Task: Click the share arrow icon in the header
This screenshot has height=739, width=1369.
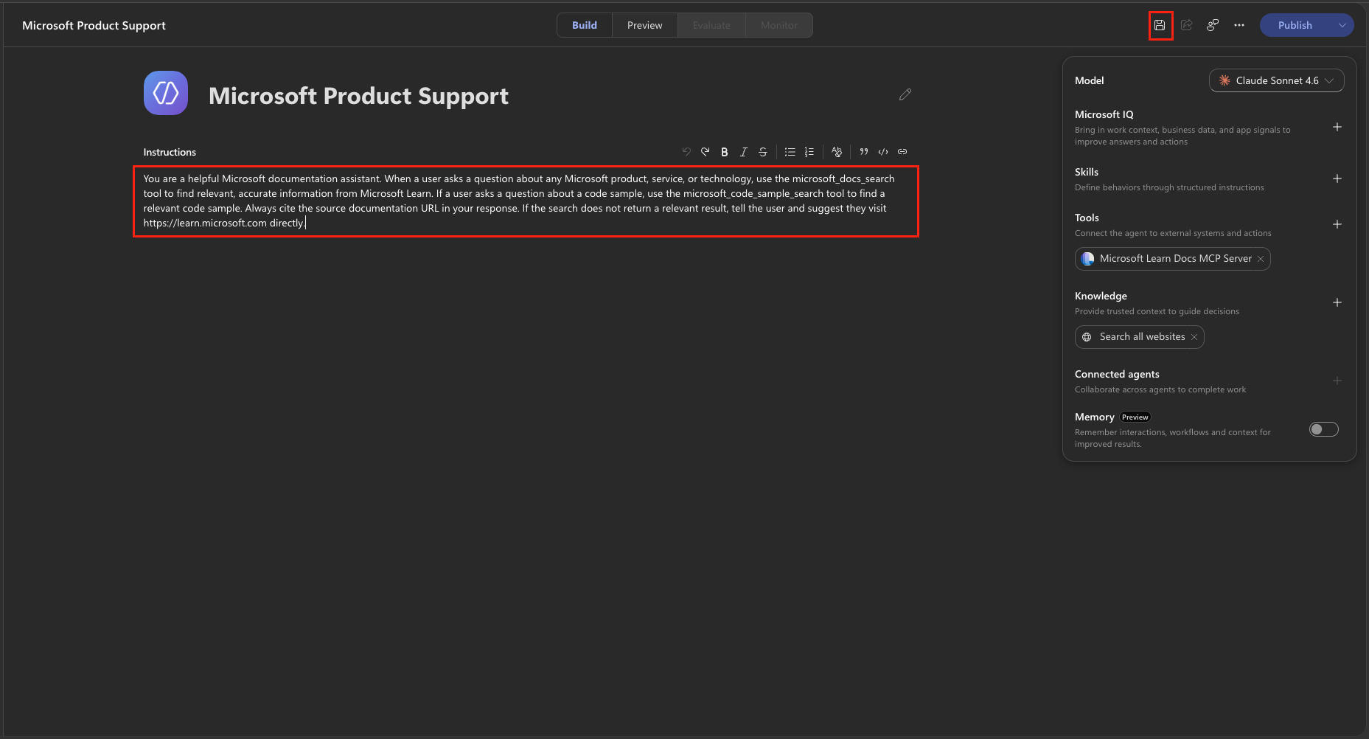Action: (1186, 25)
